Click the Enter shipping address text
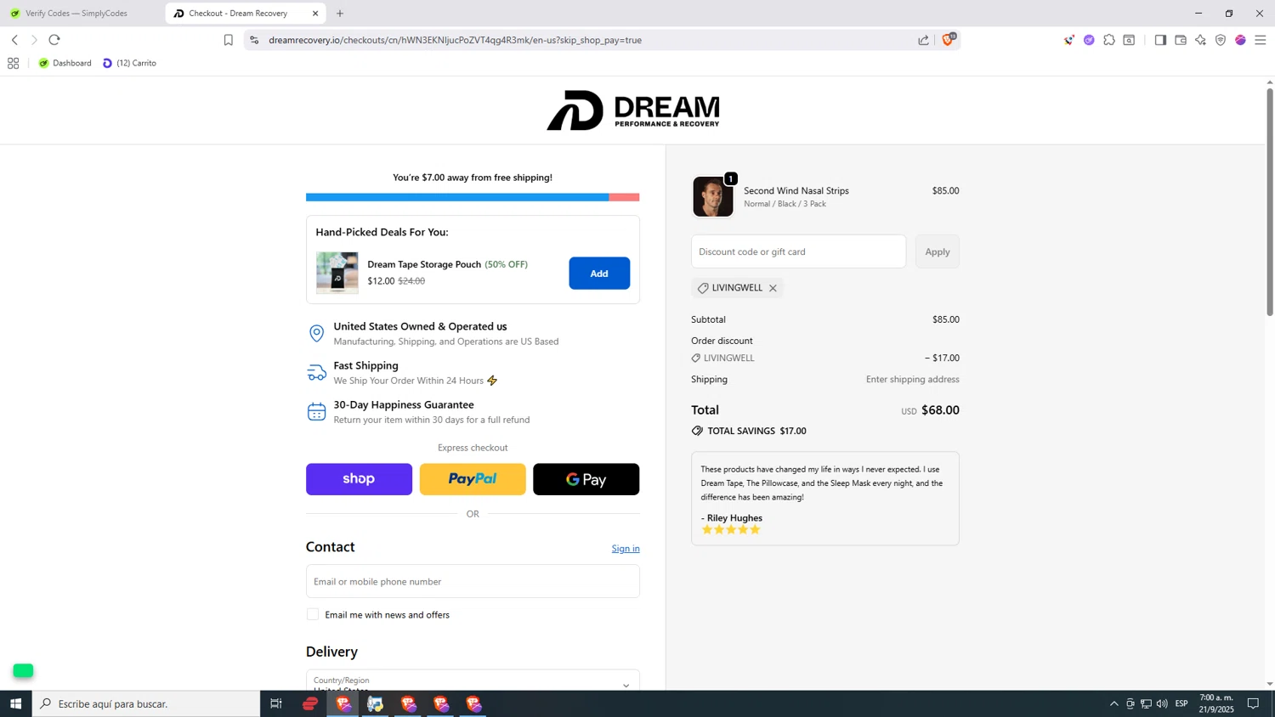Image resolution: width=1275 pixels, height=717 pixels. [913, 380]
